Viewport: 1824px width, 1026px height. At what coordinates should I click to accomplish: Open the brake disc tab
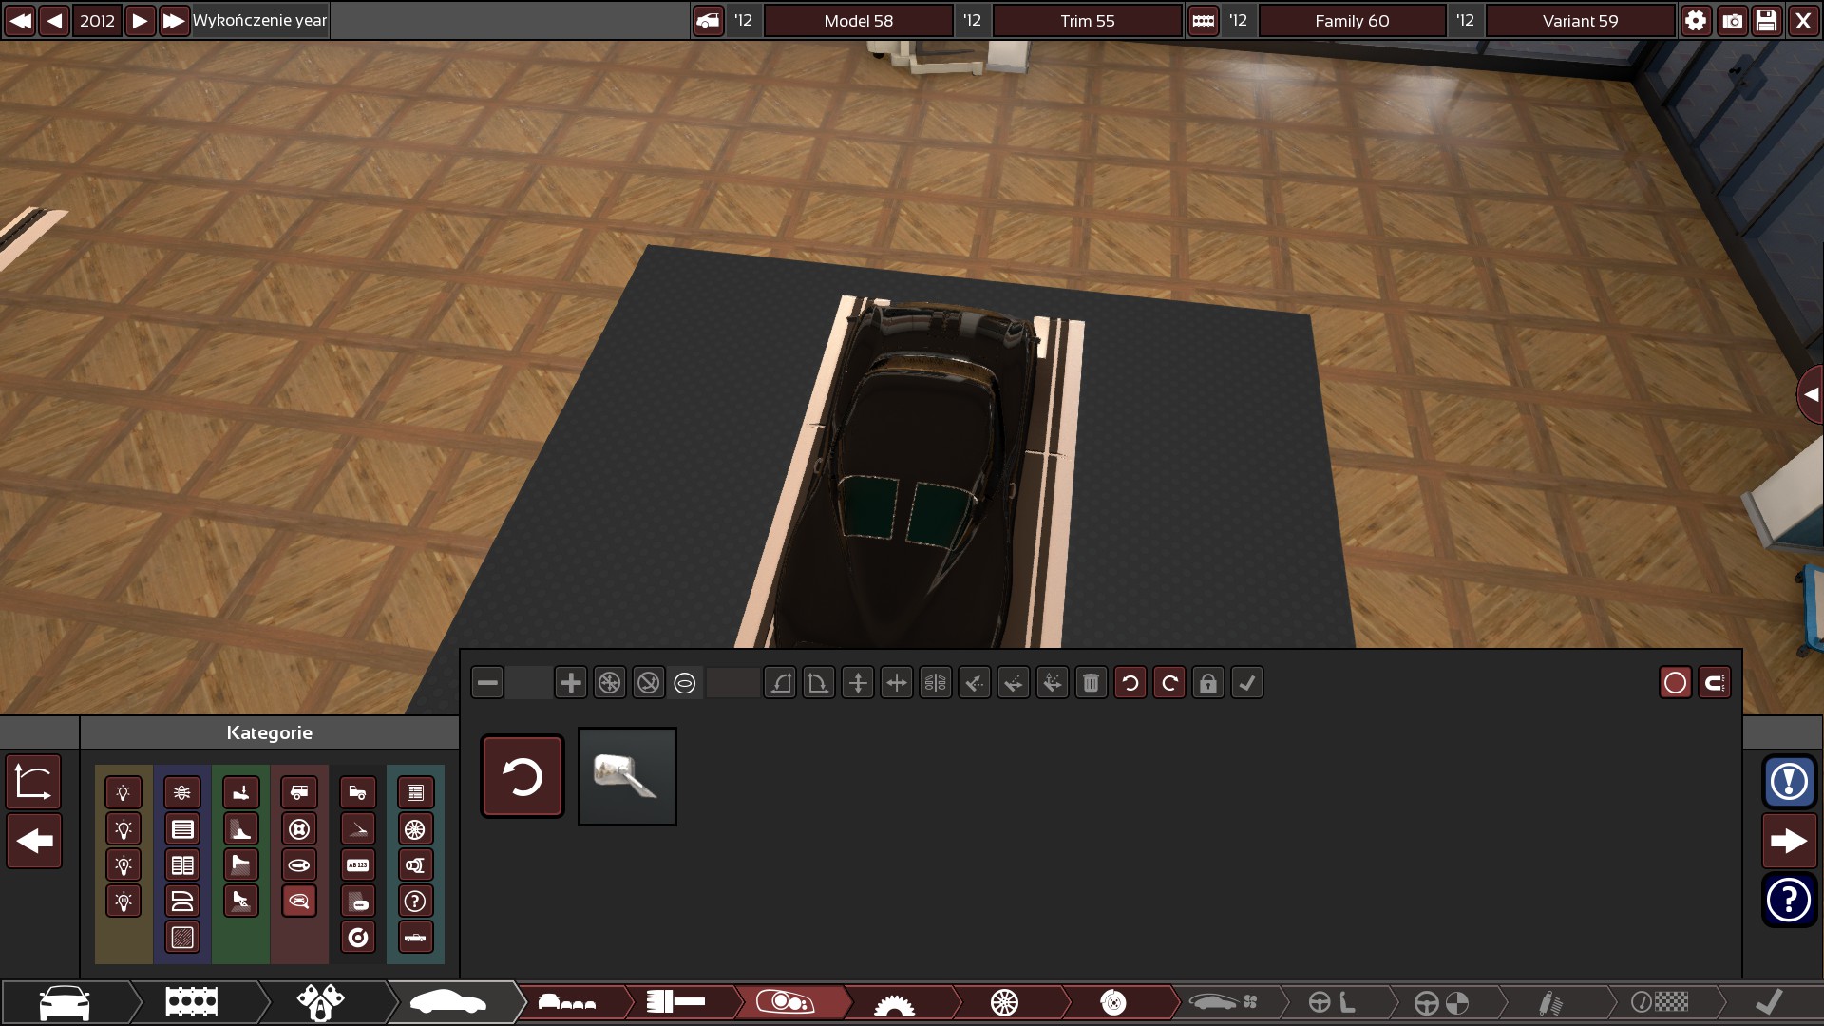[x=1113, y=1002]
